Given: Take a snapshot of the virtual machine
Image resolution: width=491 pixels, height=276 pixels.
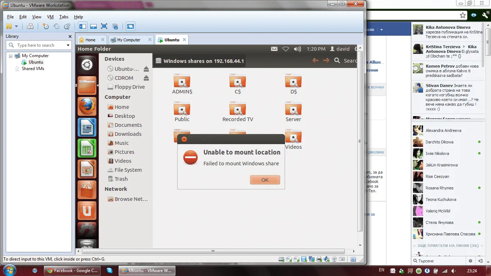Looking at the screenshot, I should [46, 26].
